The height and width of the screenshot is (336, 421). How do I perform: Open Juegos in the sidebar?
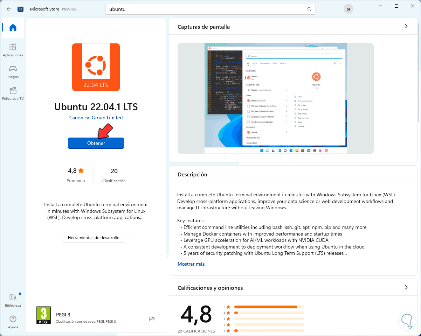pos(13,72)
